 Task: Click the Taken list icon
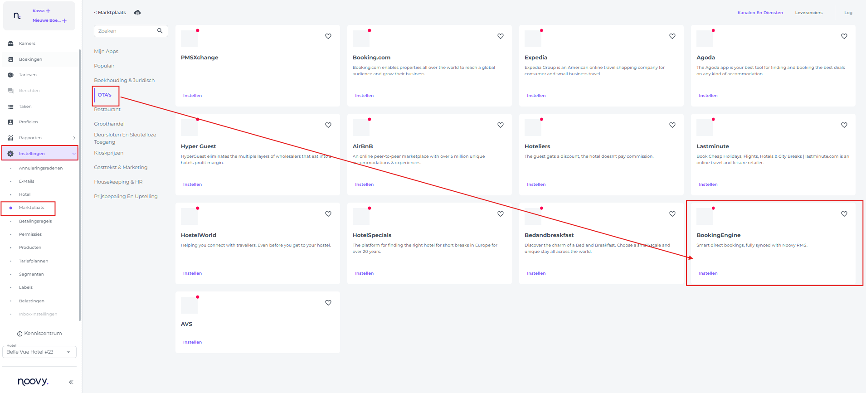(10, 107)
